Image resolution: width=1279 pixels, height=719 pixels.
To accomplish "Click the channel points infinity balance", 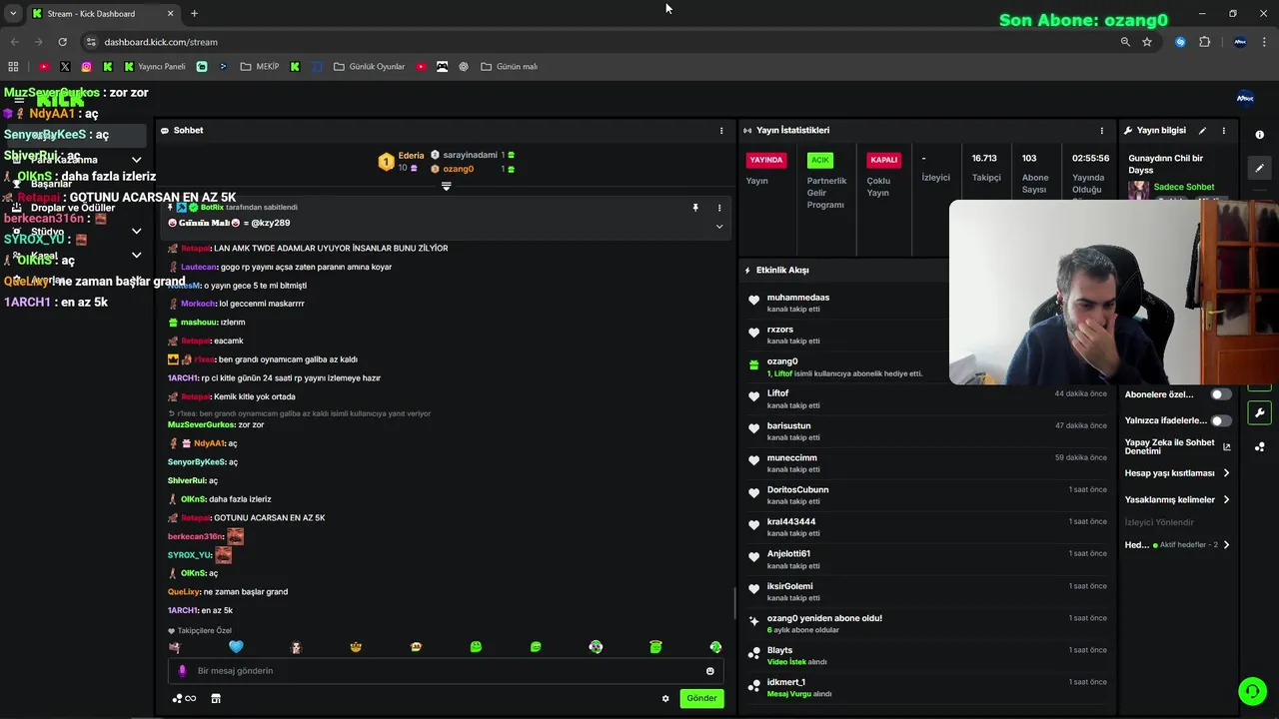I will click(184, 698).
